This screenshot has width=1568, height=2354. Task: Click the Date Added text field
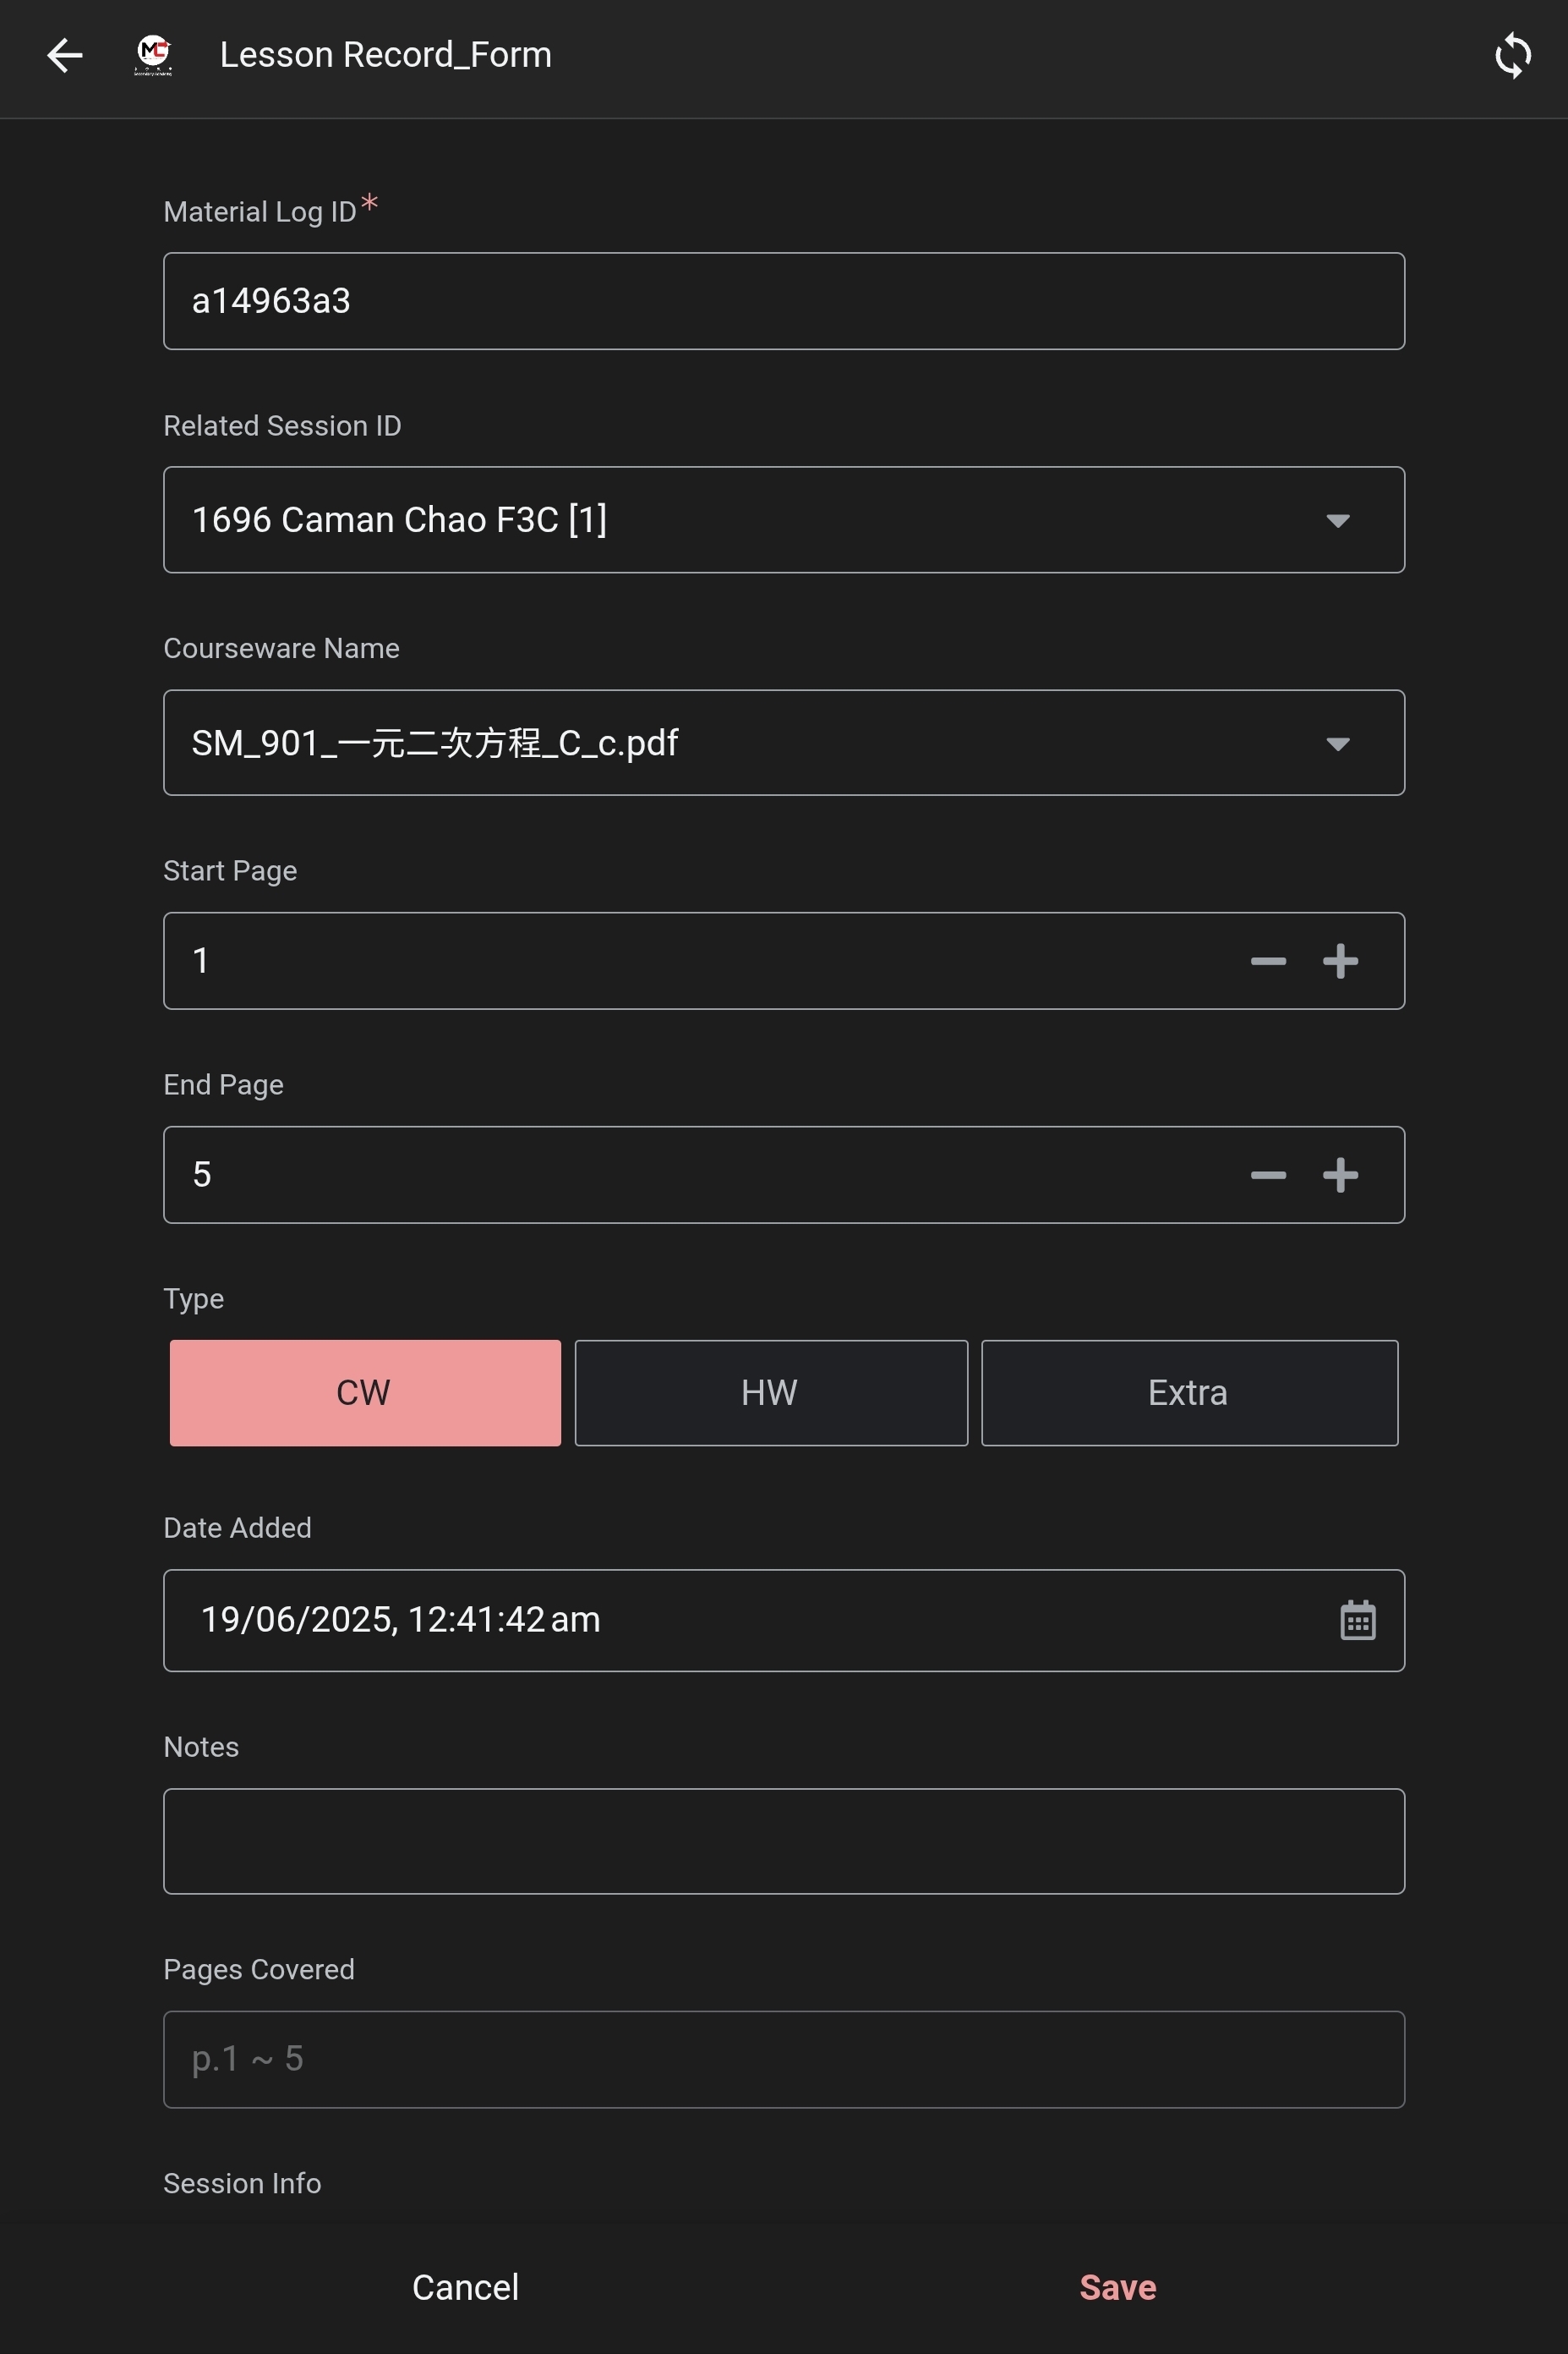[x=700, y=1620]
